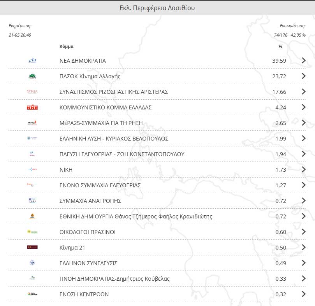Click the 74/176 integration count
The width and height of the screenshot is (315, 306).
[x=281, y=35]
